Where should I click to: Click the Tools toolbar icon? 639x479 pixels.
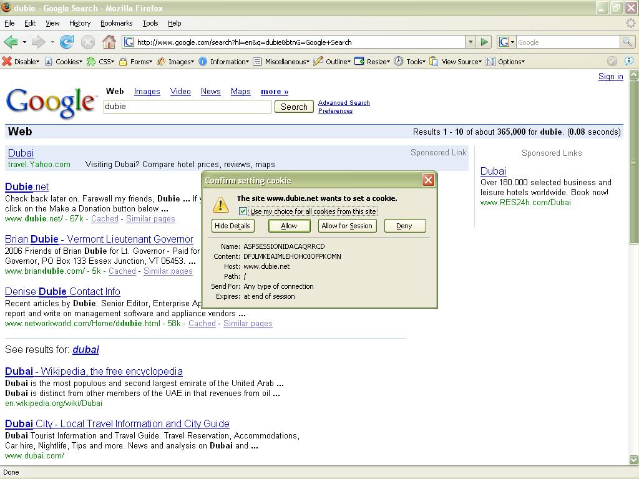point(399,62)
